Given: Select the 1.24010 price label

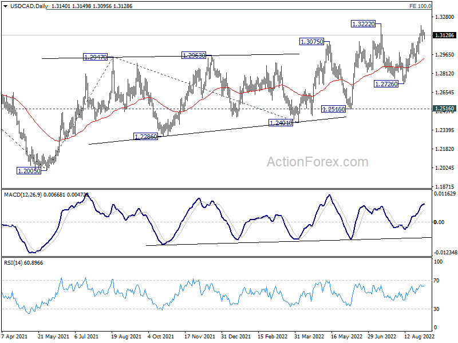Looking at the screenshot, I should [x=281, y=123].
